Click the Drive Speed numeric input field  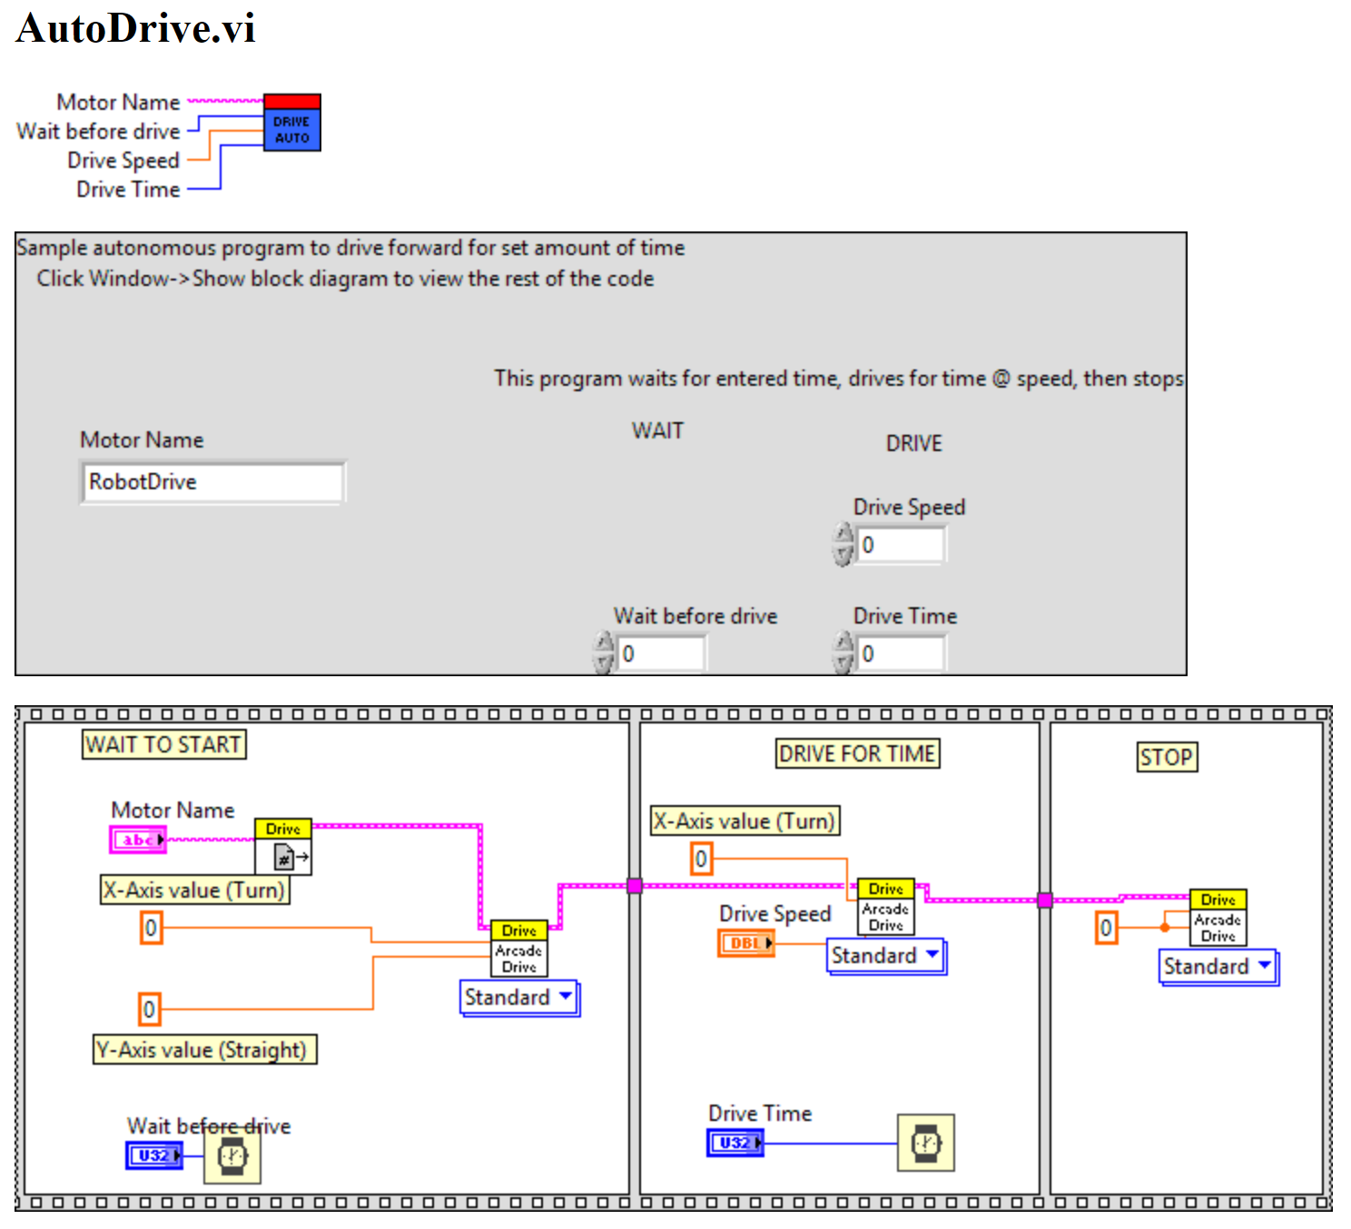click(901, 545)
